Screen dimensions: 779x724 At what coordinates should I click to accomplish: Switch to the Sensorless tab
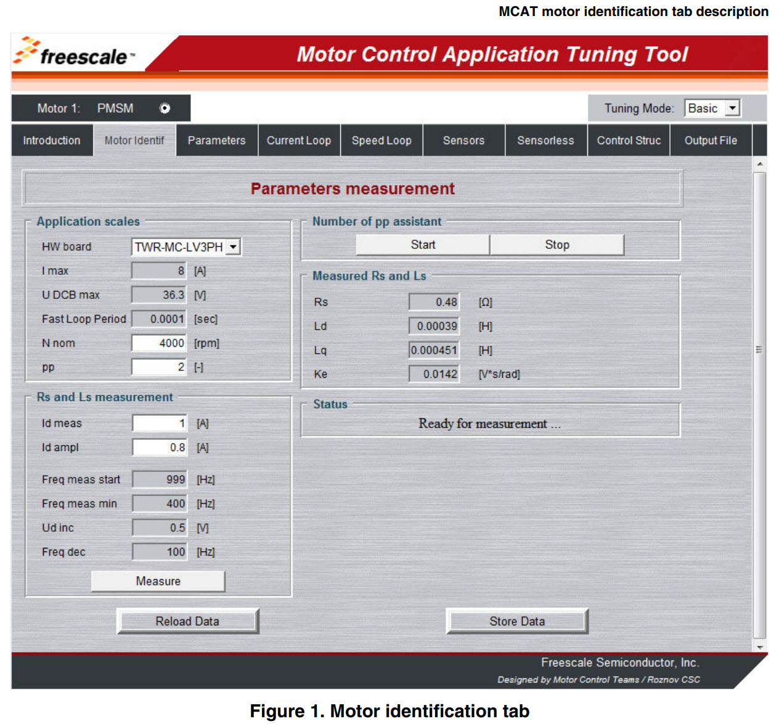[545, 140]
